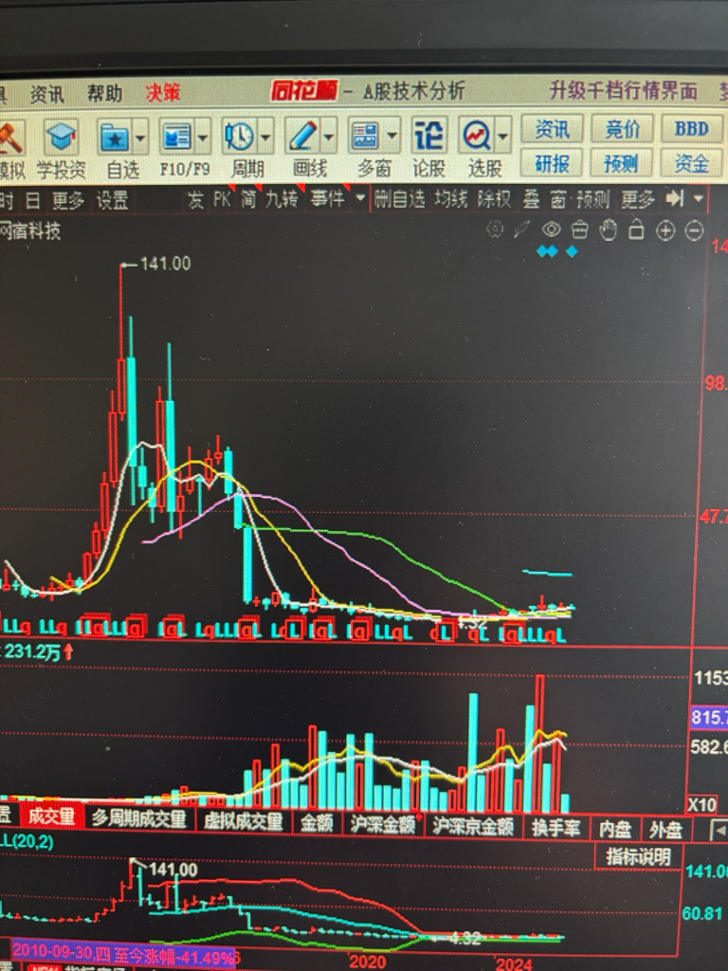This screenshot has height=971, width=728.
Task: Switch to the 外盘 tab
Action: [x=665, y=830]
